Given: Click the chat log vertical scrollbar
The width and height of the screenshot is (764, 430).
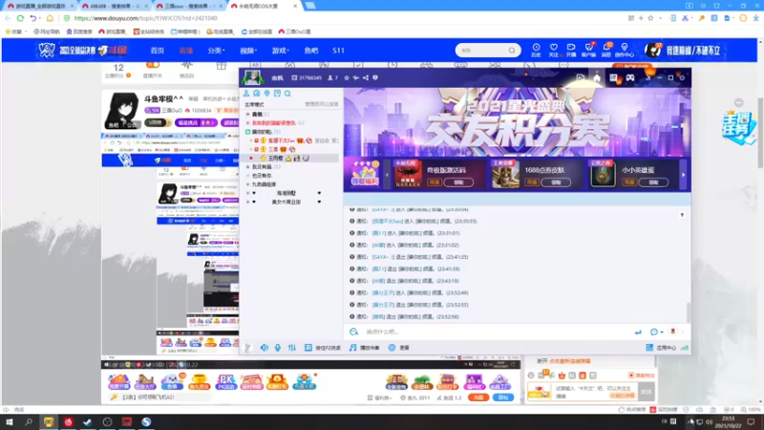Looking at the screenshot, I should (689, 312).
